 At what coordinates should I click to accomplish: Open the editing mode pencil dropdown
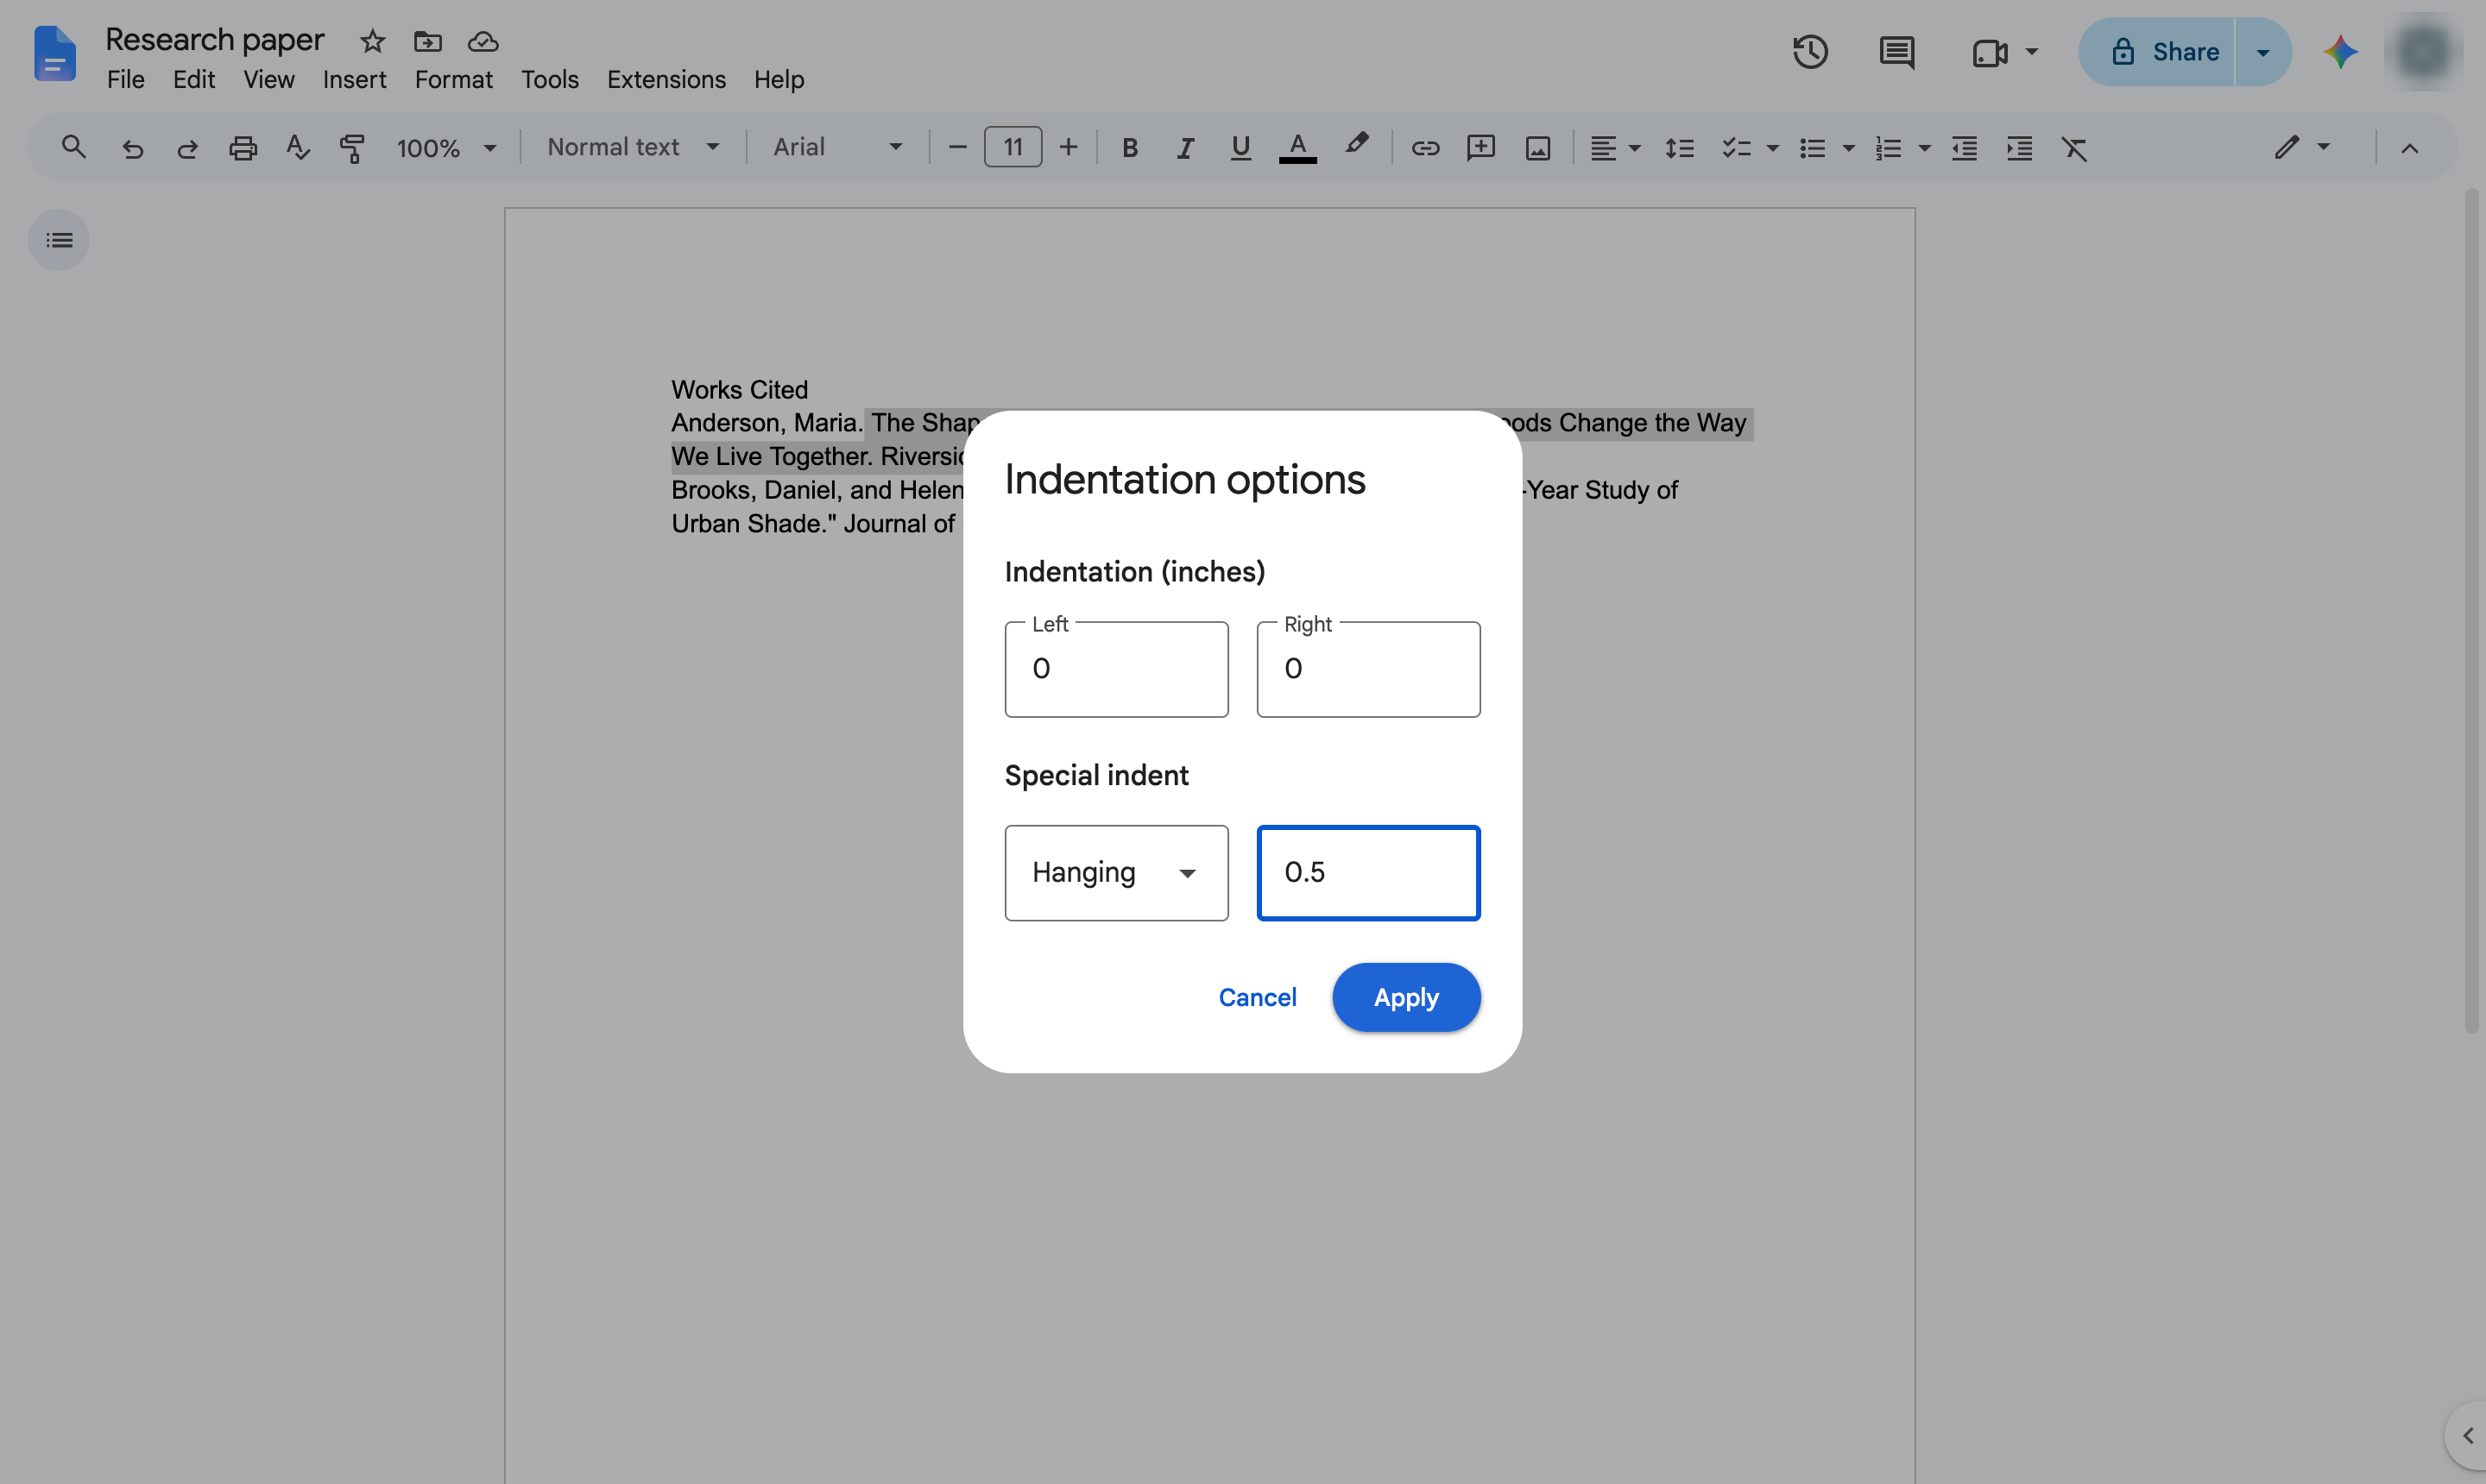[2302, 148]
